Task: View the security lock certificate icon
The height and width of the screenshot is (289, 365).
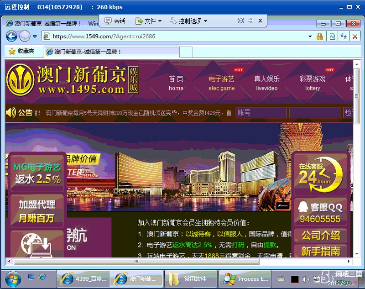Action: point(320,37)
